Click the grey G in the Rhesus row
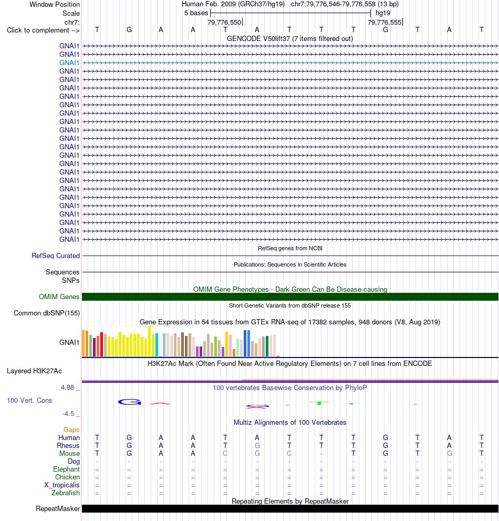 click(x=257, y=446)
